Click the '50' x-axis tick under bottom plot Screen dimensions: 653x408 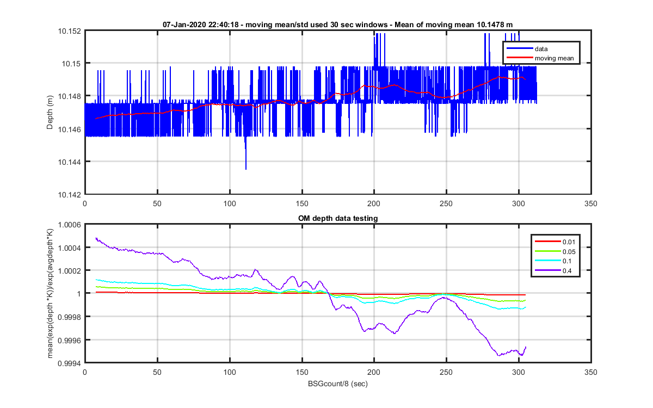click(x=157, y=372)
